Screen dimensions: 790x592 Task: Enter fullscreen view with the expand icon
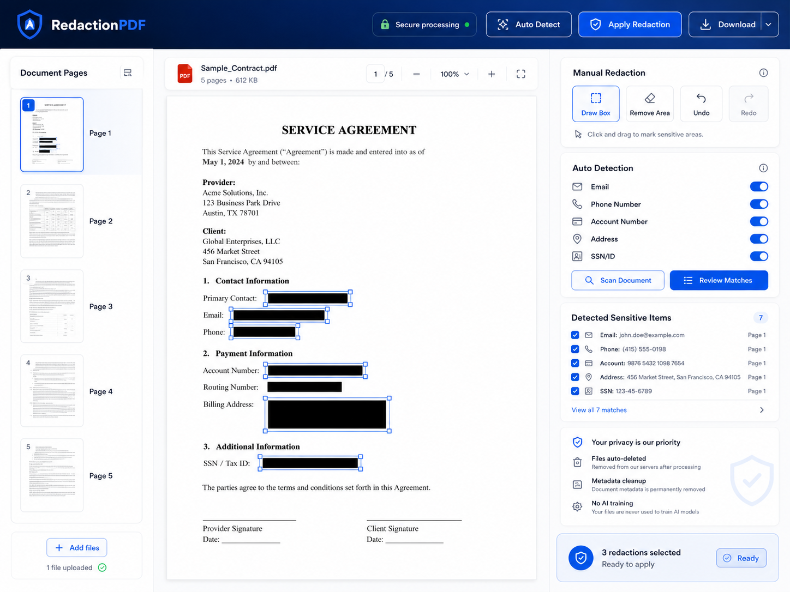[x=521, y=74]
